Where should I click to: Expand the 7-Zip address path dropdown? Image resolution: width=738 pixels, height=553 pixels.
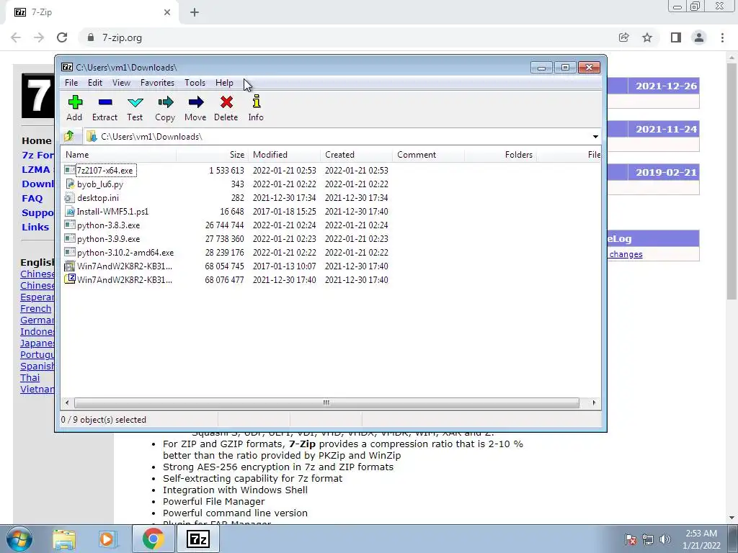tap(595, 136)
